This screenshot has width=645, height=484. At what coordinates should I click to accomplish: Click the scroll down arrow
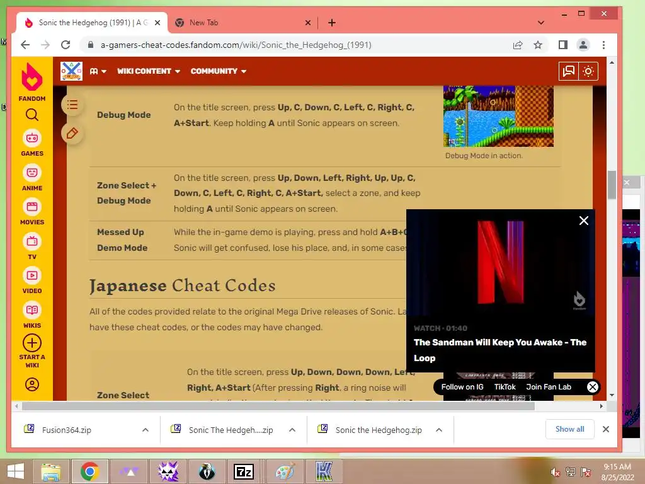(x=612, y=395)
